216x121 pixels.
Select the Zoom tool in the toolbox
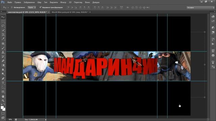point(3,101)
